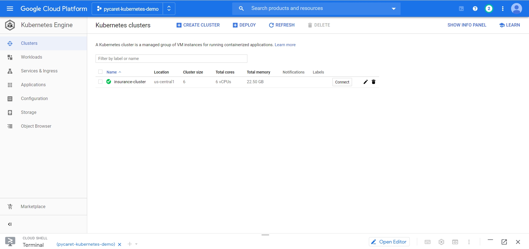Open the main navigation hamburger menu
This screenshot has width=529, height=249.
point(10,9)
